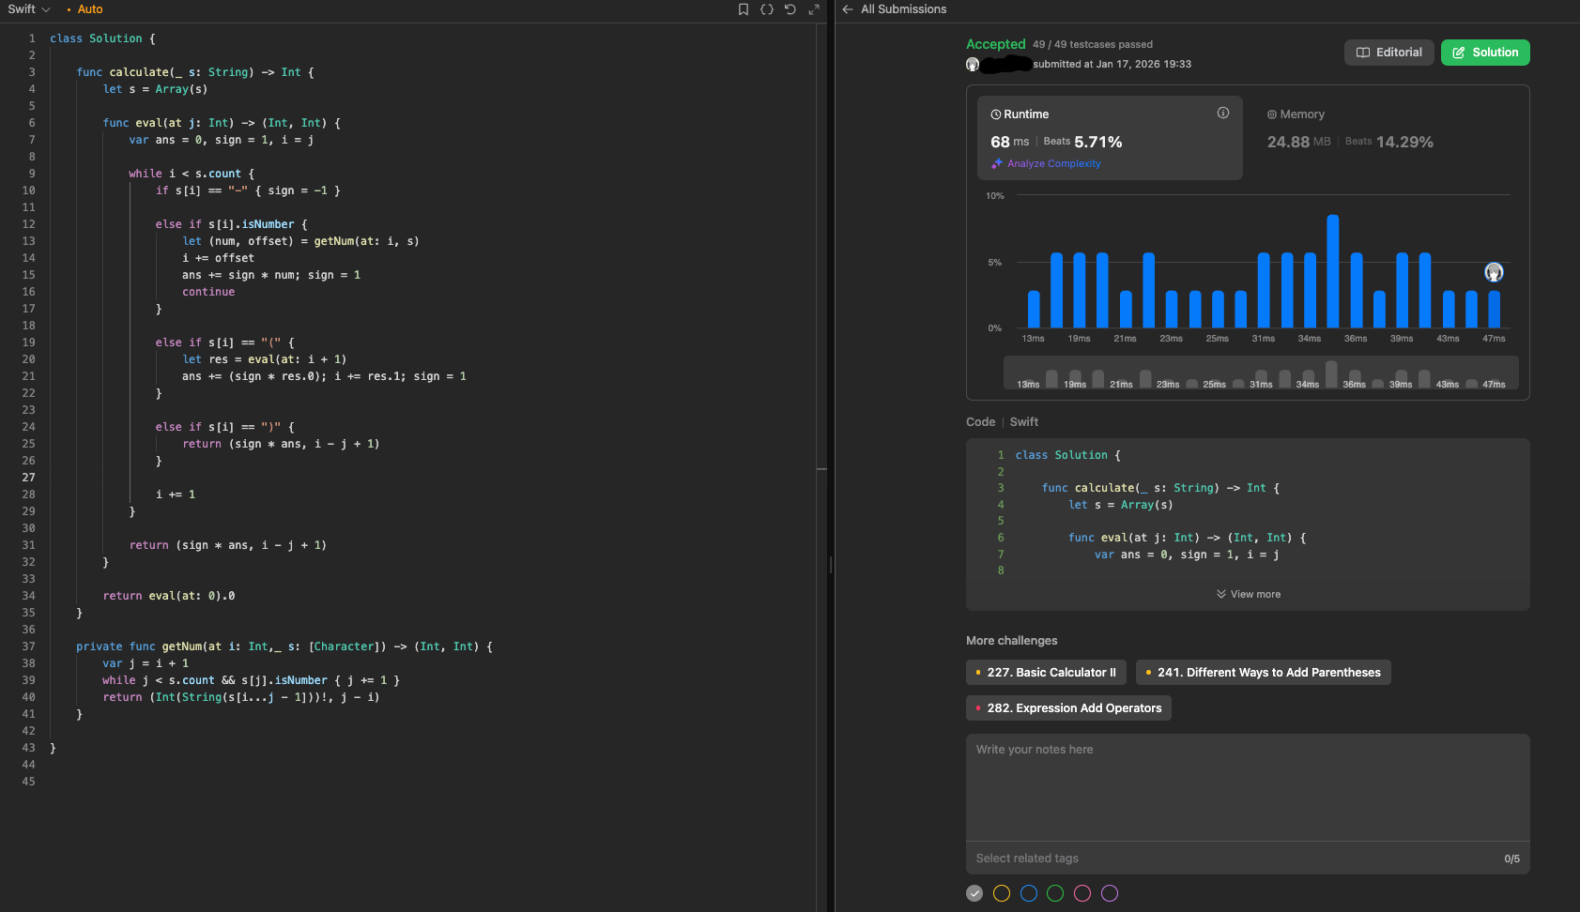This screenshot has width=1580, height=912.
Task: Click the bookmark icon in editor toolbar
Action: point(744,9)
